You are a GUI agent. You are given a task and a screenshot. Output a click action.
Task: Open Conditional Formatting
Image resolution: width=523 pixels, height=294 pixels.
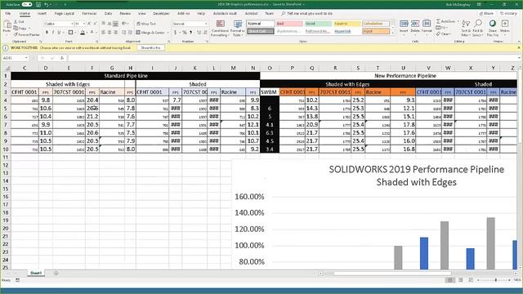(x=220, y=28)
